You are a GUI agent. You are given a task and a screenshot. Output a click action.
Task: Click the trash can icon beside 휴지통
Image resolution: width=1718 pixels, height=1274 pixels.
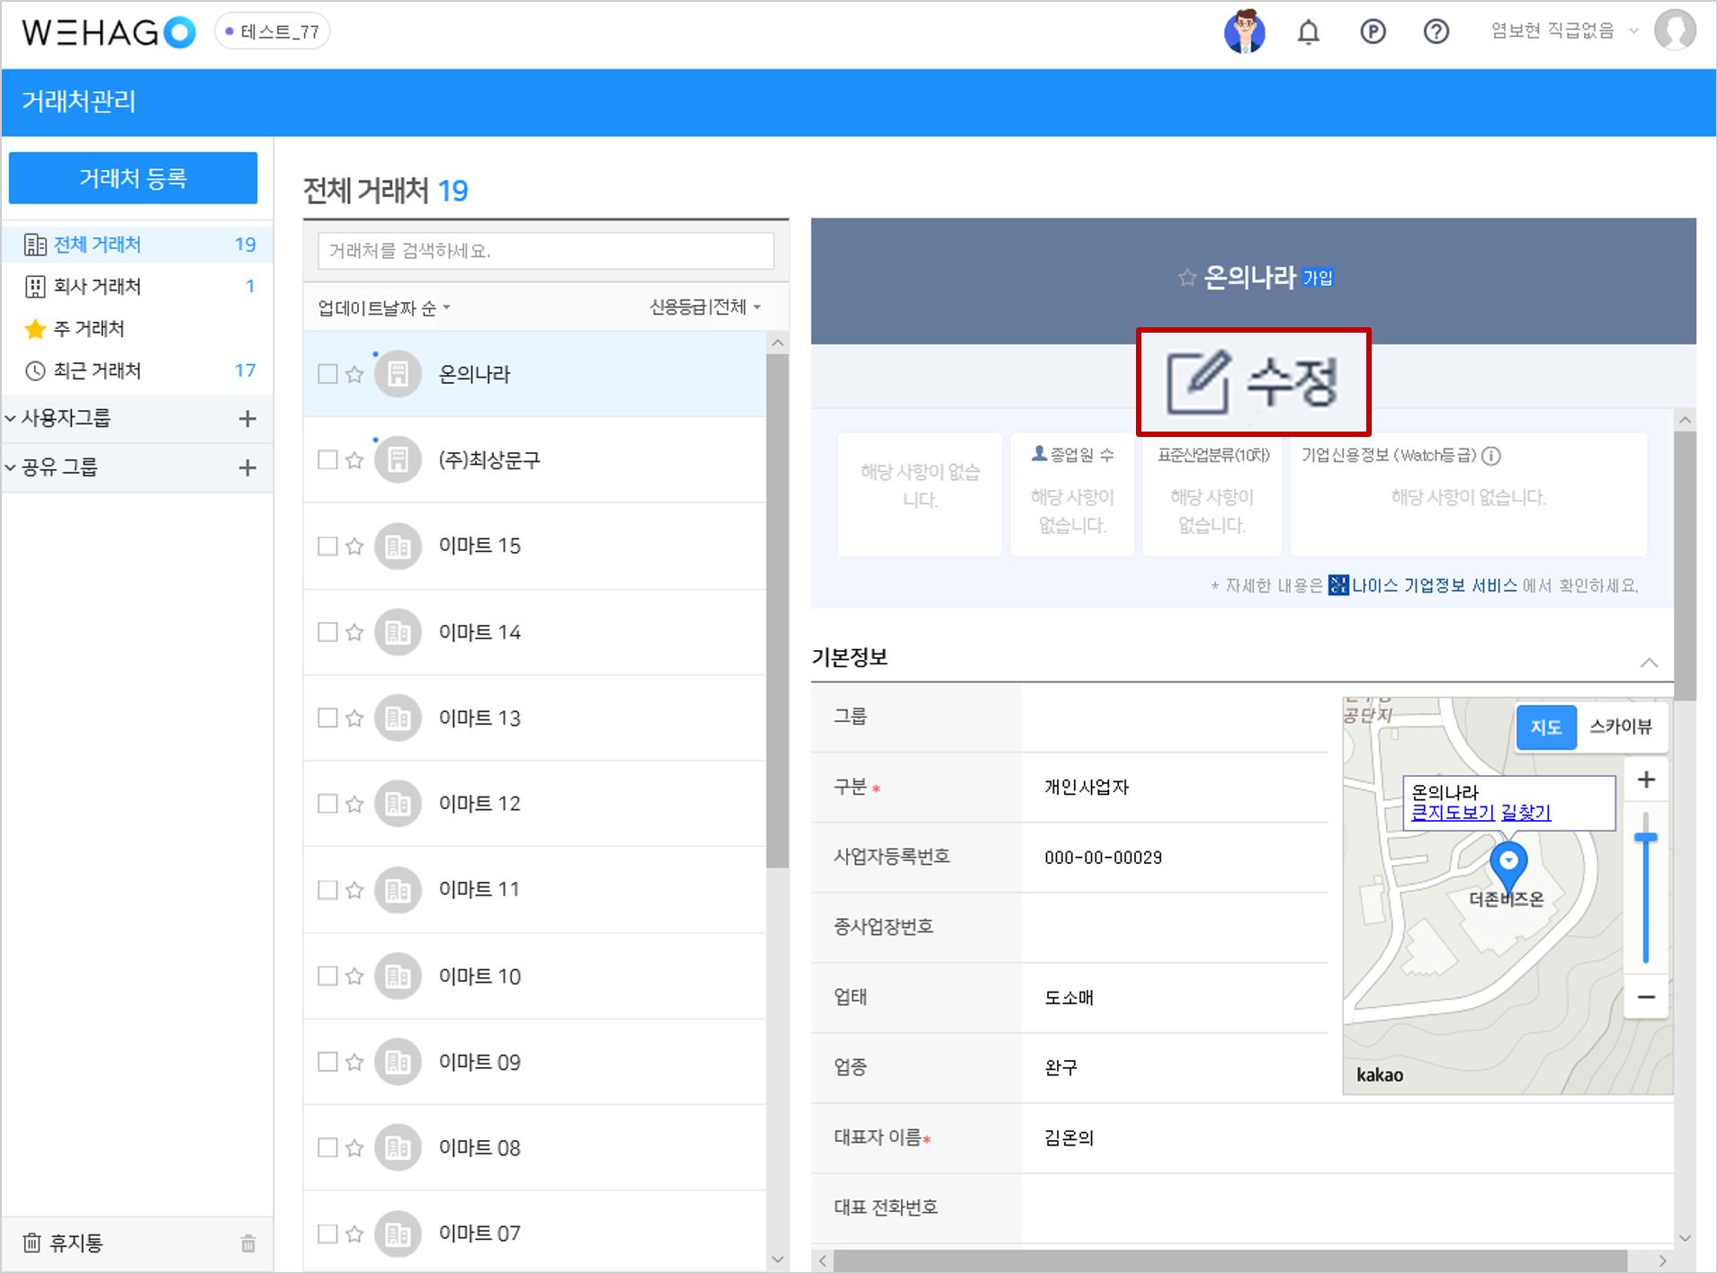(x=248, y=1243)
